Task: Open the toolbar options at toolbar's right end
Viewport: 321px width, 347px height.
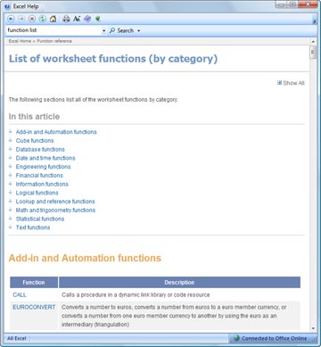Action: coord(315,21)
